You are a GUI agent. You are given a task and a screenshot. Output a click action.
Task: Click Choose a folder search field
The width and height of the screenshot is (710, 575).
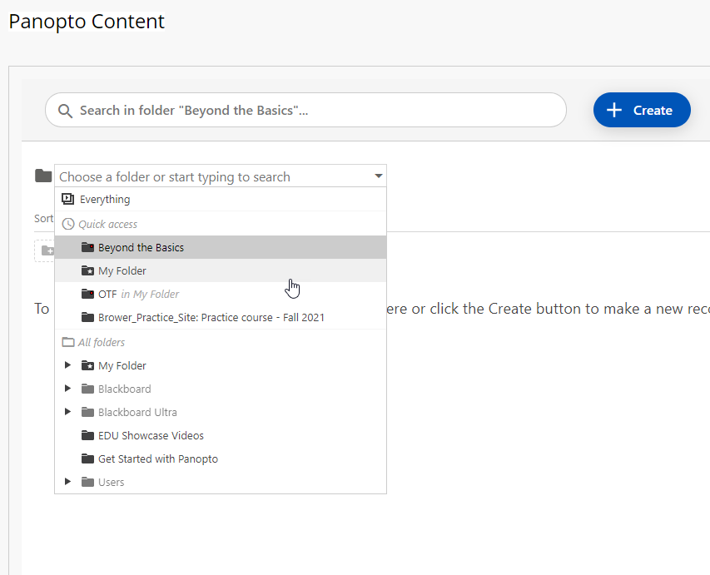tap(221, 176)
